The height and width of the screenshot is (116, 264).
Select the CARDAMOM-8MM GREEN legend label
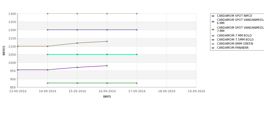[235, 44]
